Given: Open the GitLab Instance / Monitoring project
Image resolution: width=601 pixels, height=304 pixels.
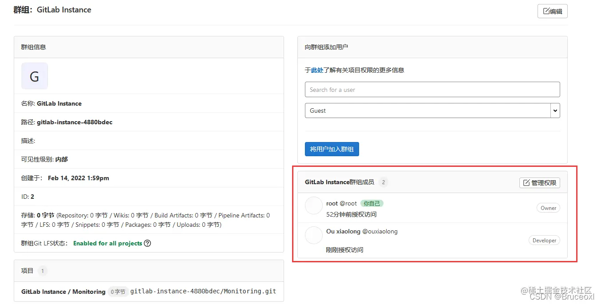Looking at the screenshot, I should click(x=63, y=292).
